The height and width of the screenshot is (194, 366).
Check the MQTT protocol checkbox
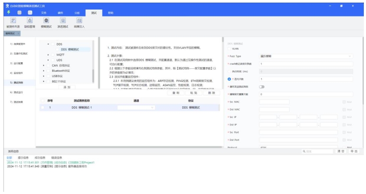pos(53,55)
